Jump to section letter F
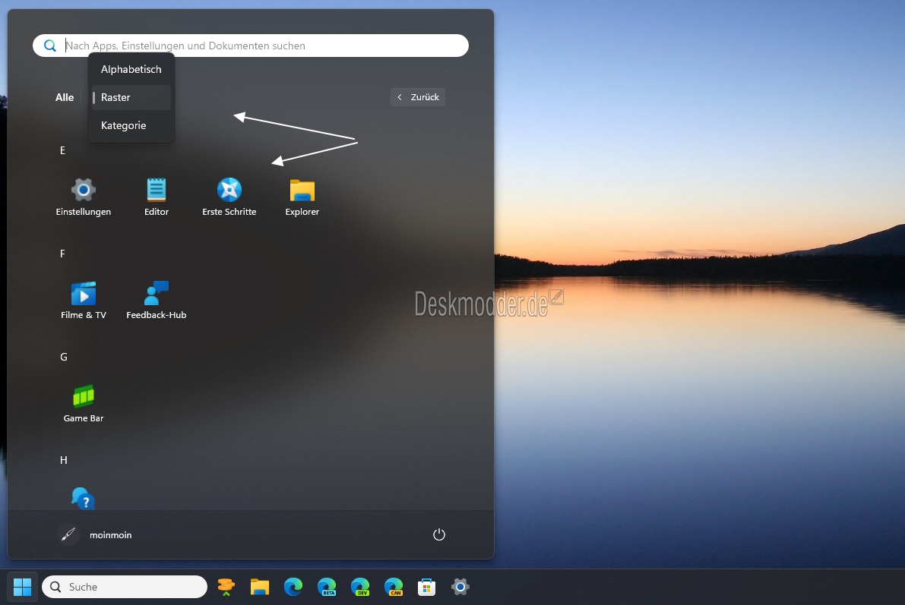The height and width of the screenshot is (605, 905). 62,253
